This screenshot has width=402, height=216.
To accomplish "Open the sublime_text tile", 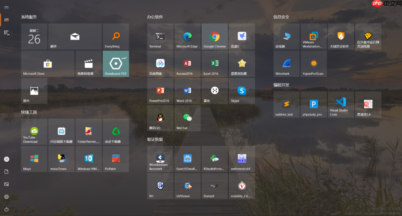I will [286, 104].
